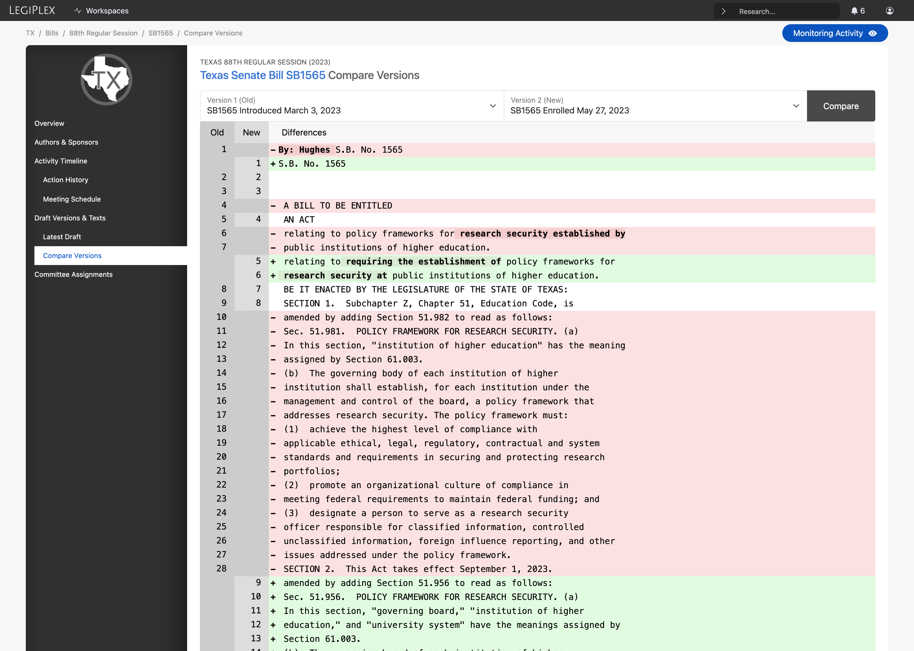Open the Overview sidebar item

[49, 123]
